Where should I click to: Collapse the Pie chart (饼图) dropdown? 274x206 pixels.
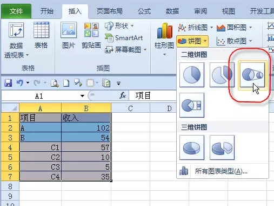pyautogui.click(x=192, y=41)
